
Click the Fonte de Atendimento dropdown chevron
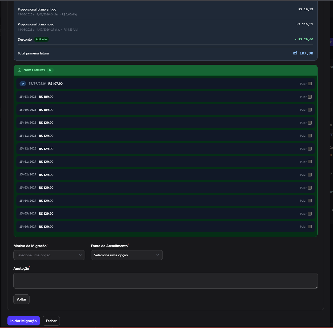(158, 255)
